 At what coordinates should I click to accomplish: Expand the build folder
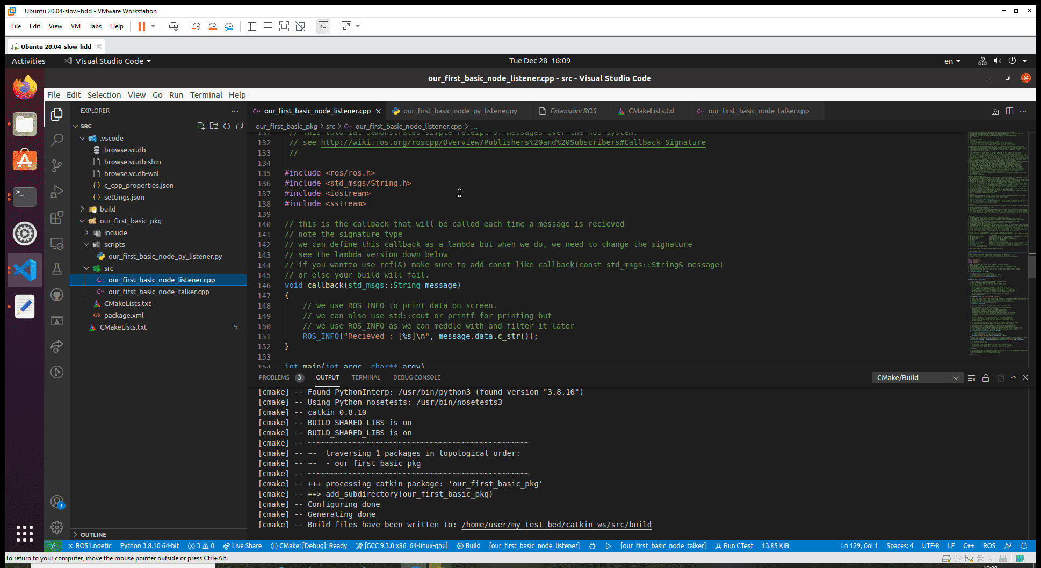(x=83, y=209)
